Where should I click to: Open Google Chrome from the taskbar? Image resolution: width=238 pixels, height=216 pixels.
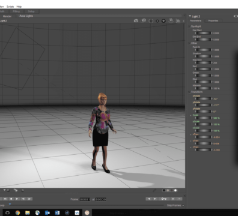coord(17,212)
